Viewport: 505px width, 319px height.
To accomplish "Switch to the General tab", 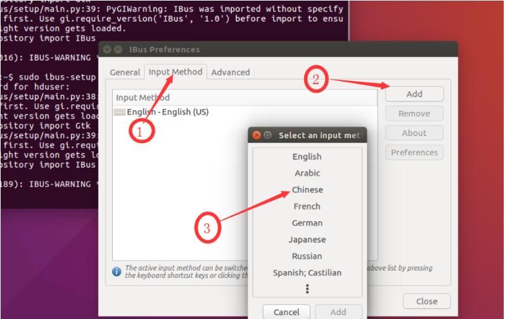I will click(125, 72).
